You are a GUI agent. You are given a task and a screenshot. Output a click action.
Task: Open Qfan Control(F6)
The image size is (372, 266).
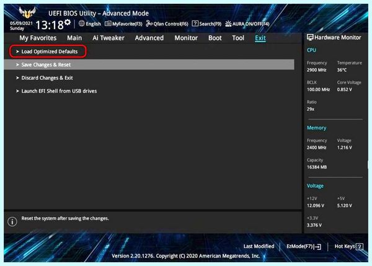(x=171, y=24)
